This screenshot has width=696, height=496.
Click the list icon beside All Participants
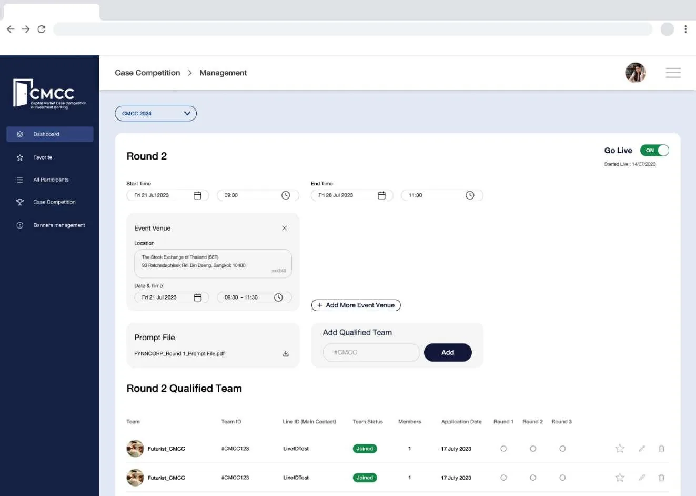point(20,180)
